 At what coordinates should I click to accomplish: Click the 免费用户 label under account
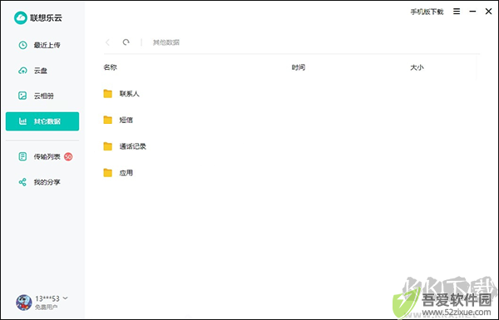click(46, 307)
